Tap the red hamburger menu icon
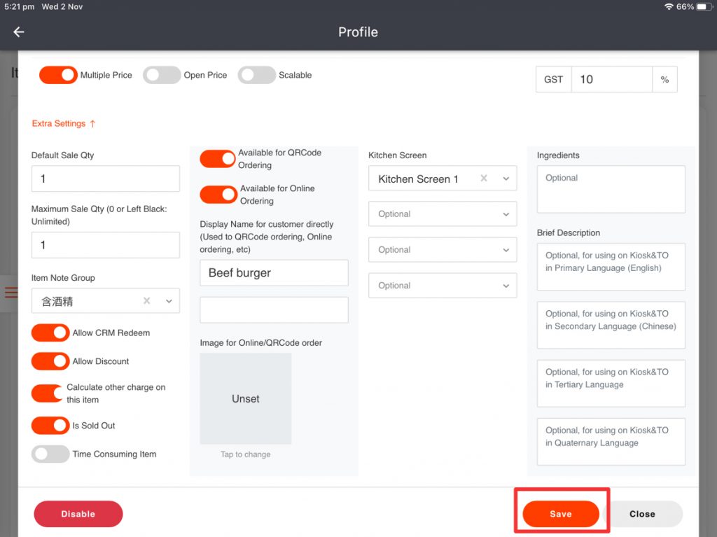The height and width of the screenshot is (537, 717). (11, 293)
